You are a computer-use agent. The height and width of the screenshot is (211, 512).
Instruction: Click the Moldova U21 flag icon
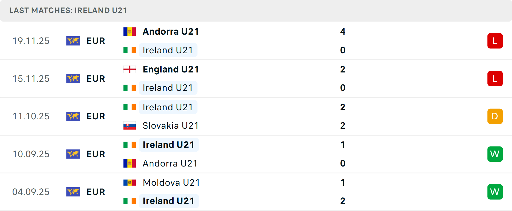point(130,182)
